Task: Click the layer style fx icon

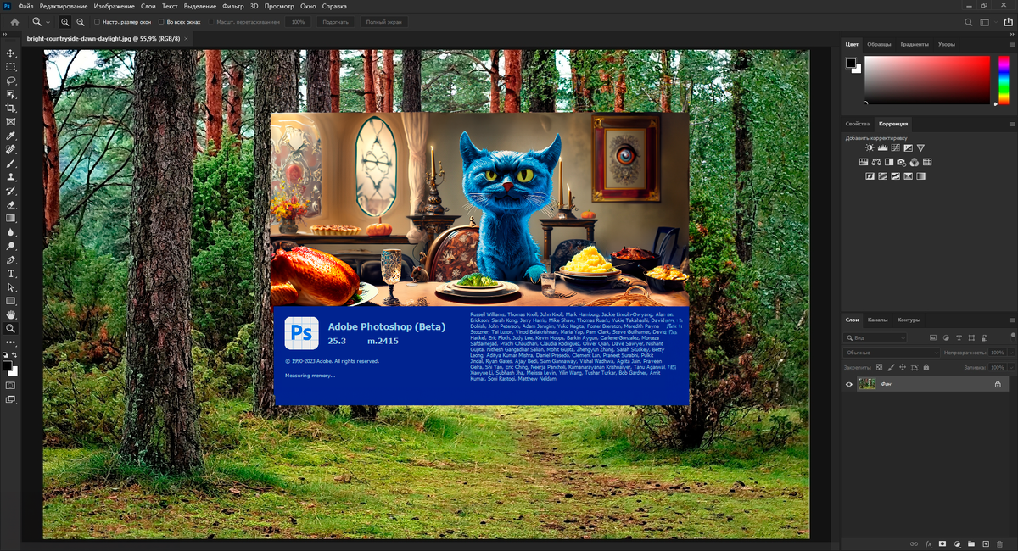Action: (928, 543)
